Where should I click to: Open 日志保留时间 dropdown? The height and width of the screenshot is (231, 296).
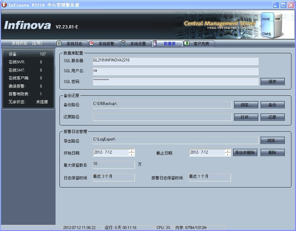[114, 177]
